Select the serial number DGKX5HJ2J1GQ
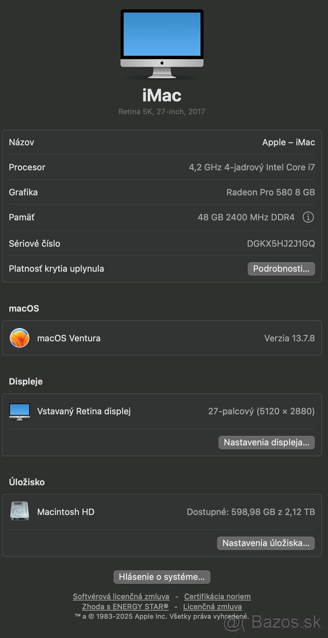The image size is (328, 638). [281, 244]
